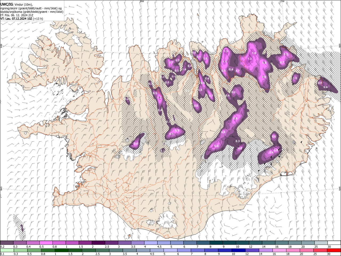Click the 'VT: Lau. 07.12.2024 10Z' valid time
This screenshot has height=256, width=341.
(16, 19)
